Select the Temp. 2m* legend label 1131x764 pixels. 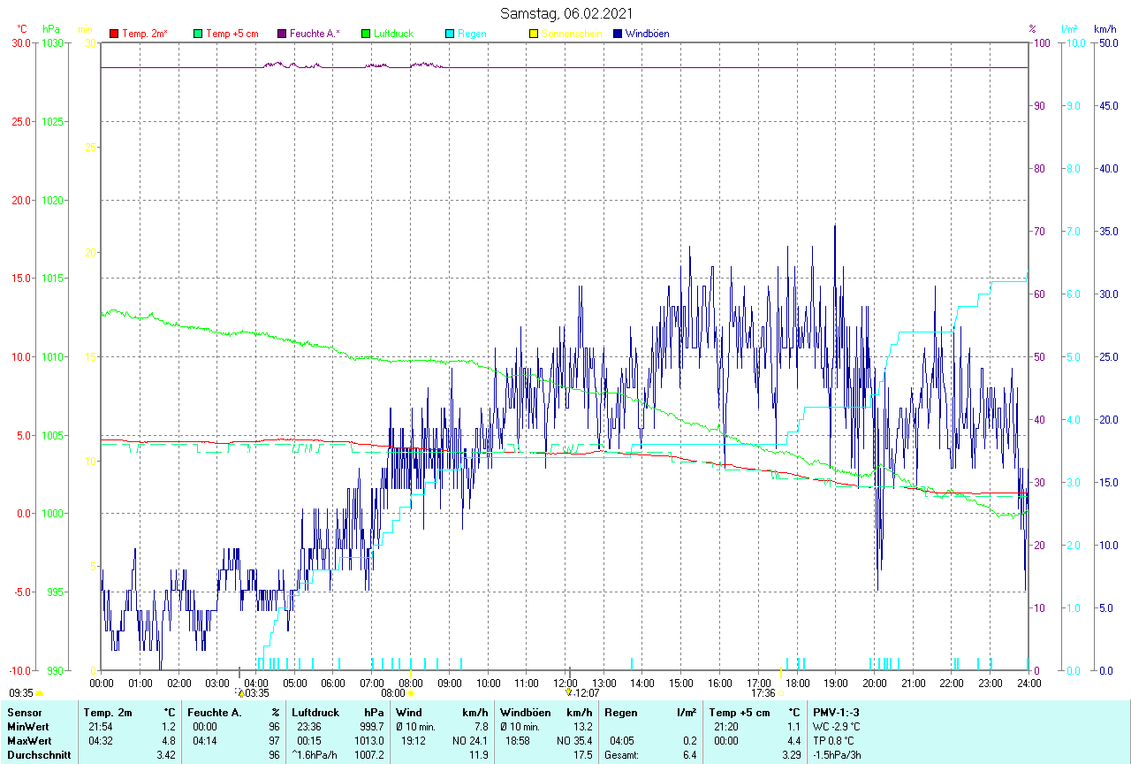click(x=145, y=34)
